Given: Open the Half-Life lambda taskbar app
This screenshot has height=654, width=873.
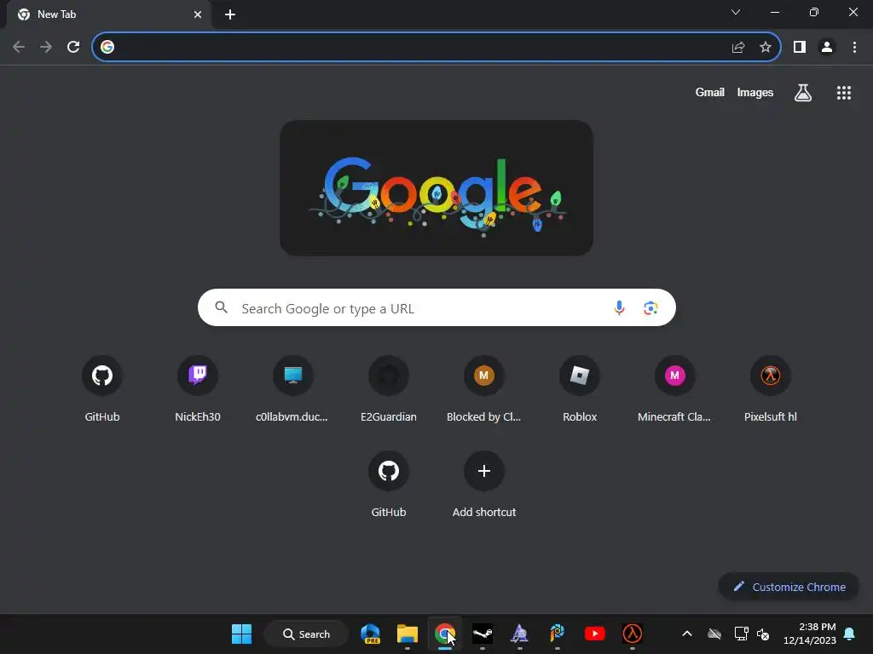Looking at the screenshot, I should [632, 634].
